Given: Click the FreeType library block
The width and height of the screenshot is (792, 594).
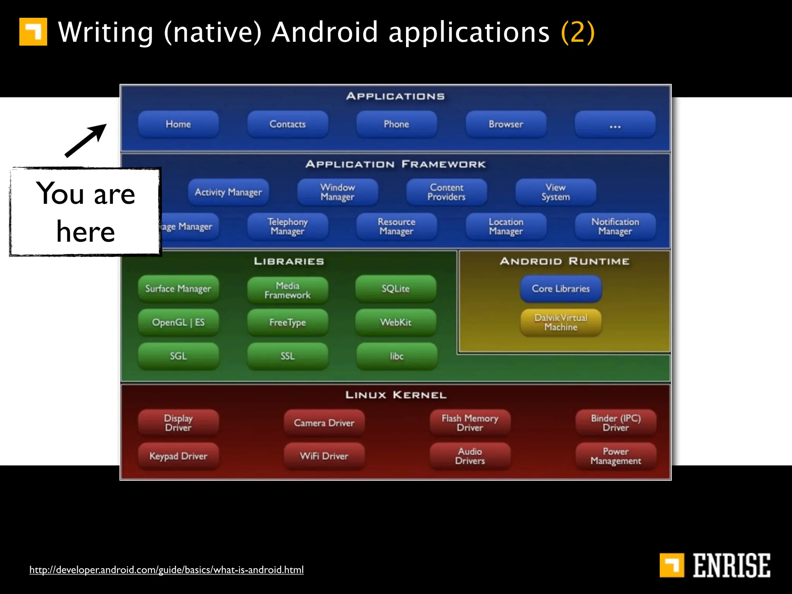Looking at the screenshot, I should point(288,323).
